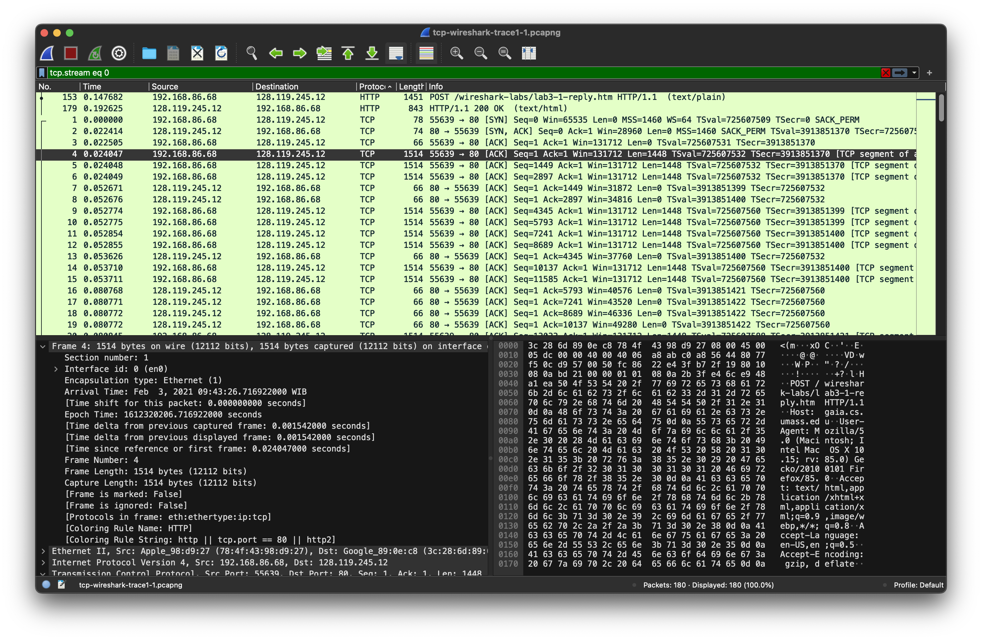
Task: Stop capture with the red square icon
Action: pyautogui.click(x=71, y=53)
